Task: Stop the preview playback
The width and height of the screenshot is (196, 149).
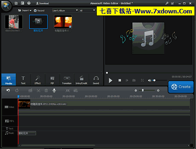Action: coord(120,80)
